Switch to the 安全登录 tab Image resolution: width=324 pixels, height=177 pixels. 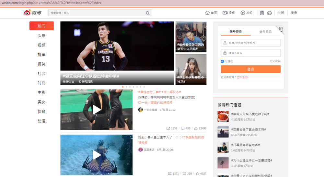(x=265, y=32)
